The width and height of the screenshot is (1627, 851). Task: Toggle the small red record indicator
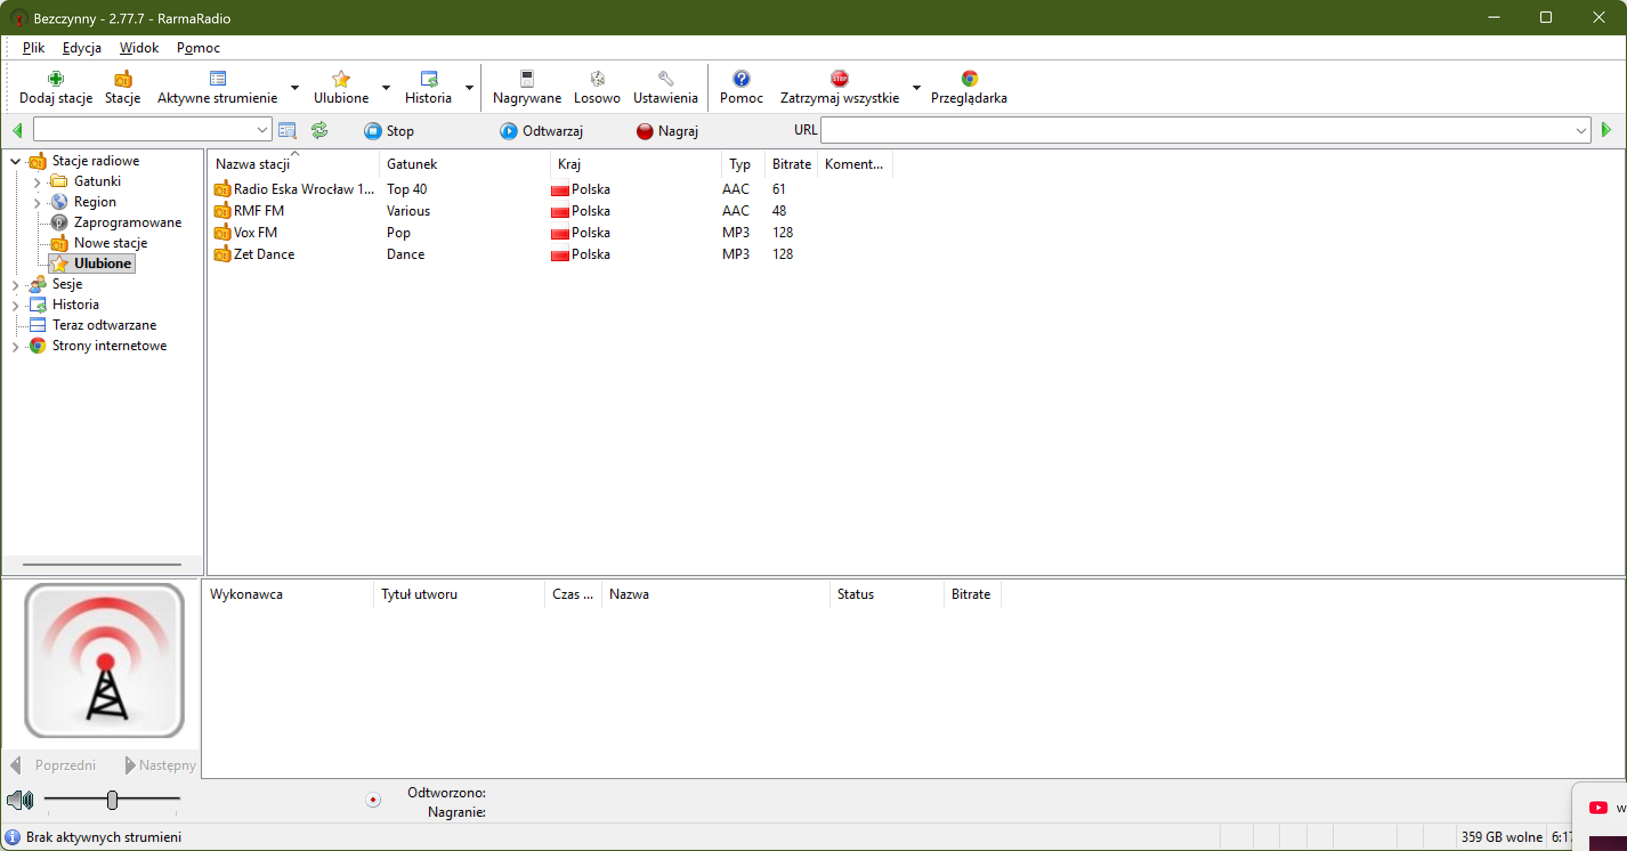(x=373, y=800)
